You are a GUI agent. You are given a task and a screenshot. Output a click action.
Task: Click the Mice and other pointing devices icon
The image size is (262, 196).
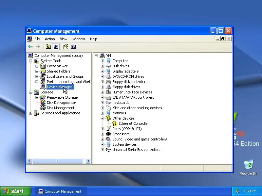[108, 108]
